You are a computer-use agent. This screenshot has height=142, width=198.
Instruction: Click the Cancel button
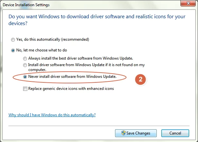pyautogui.click(x=175, y=133)
